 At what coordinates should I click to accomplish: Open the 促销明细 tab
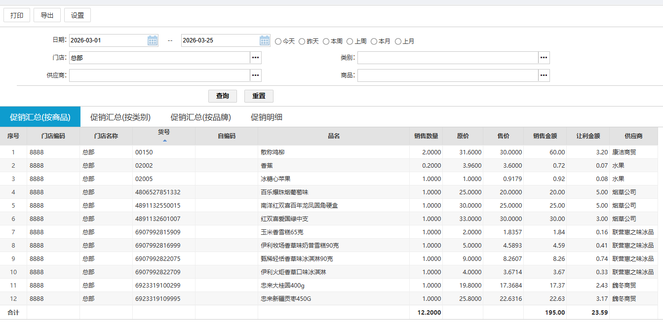pos(267,117)
